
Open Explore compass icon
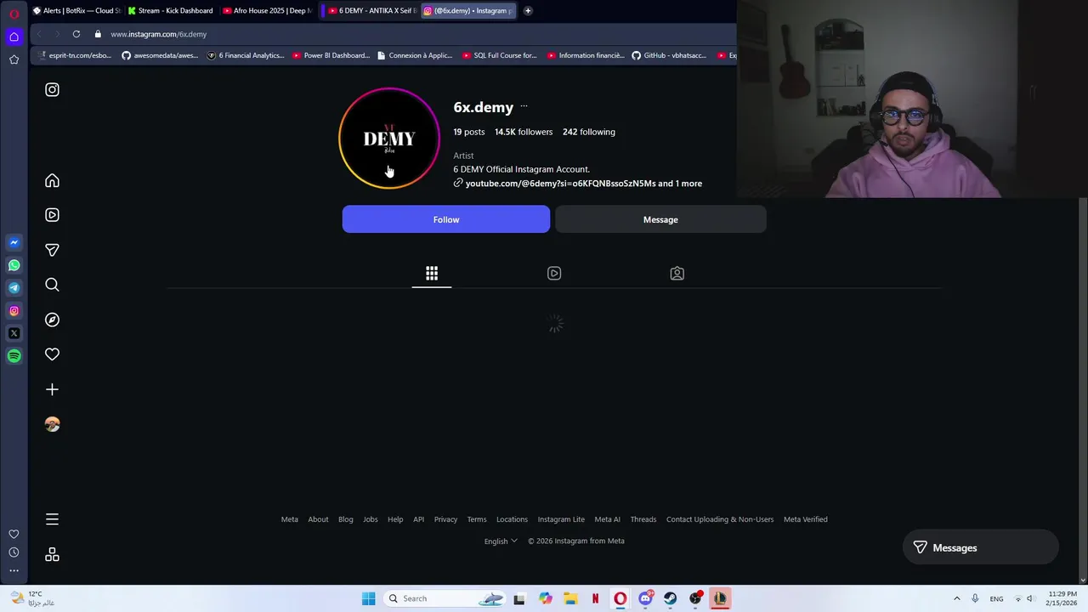[52, 320]
